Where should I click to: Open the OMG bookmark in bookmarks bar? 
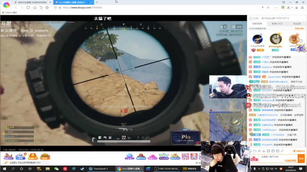[x=9, y=12]
